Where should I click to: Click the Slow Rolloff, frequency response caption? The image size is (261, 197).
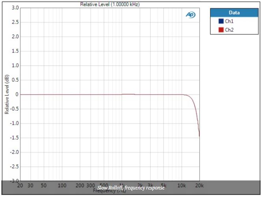click(x=130, y=188)
